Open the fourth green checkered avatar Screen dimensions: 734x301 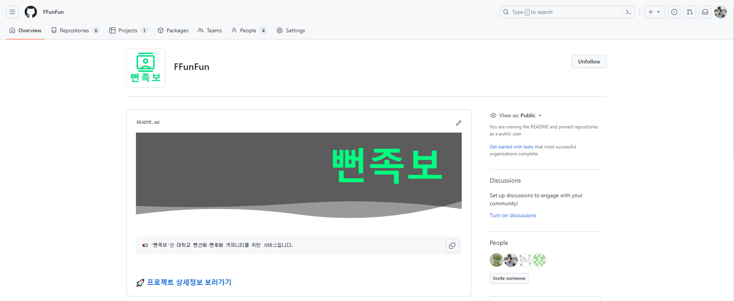pos(539,260)
